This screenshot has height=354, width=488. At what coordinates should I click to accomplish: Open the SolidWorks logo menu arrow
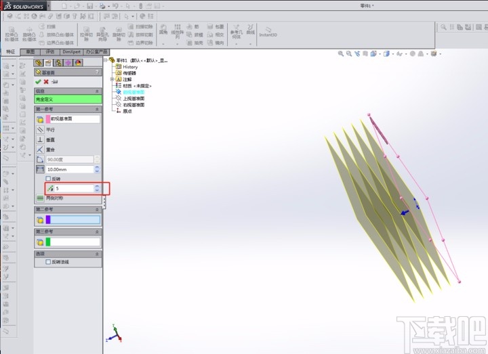tap(49, 6)
